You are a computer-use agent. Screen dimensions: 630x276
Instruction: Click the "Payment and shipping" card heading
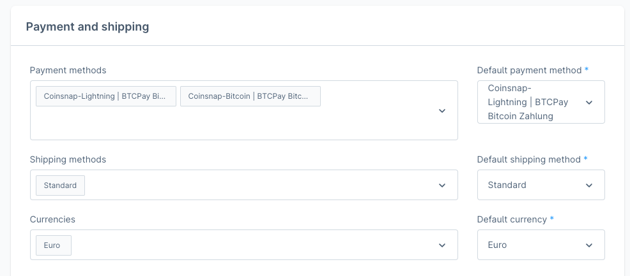coord(88,27)
